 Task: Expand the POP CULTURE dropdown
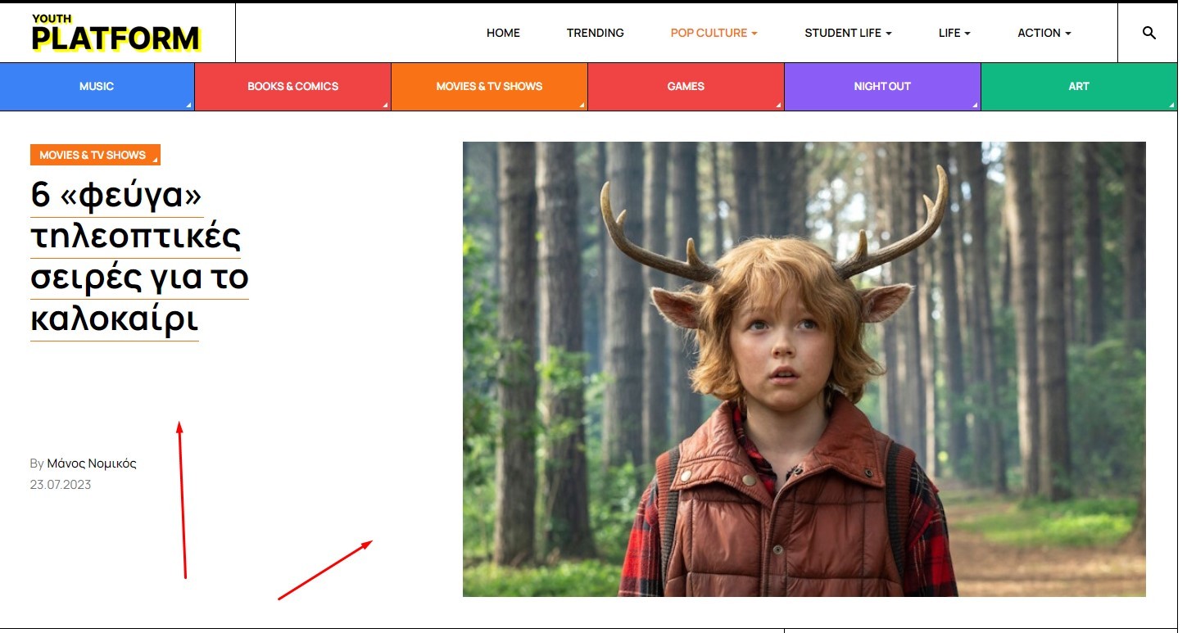pos(714,33)
